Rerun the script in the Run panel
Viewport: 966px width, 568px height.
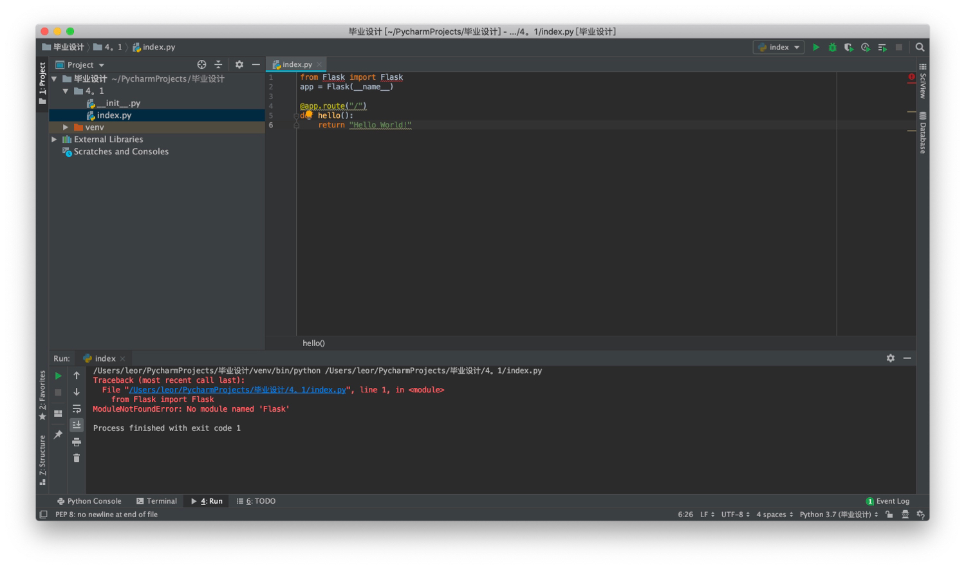[x=59, y=376]
